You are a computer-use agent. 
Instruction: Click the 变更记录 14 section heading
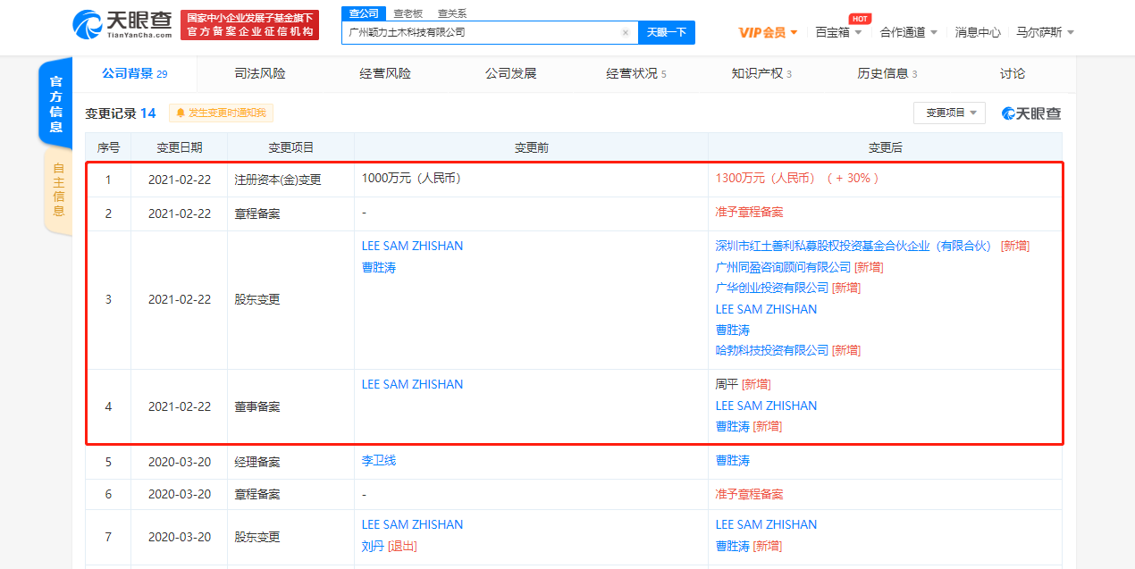point(121,113)
